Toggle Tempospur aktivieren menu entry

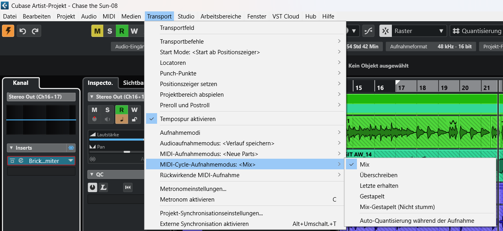click(245, 119)
